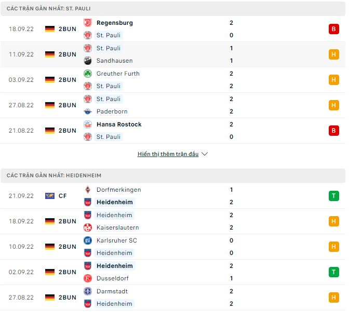Image resolution: width=349 pixels, height=312 pixels.
Task: Click the Darmstadt club crest icon
Action: 87,291
